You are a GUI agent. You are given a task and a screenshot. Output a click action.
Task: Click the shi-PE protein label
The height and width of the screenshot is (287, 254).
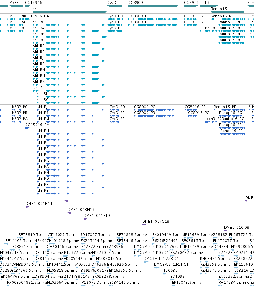pos(43,191)
